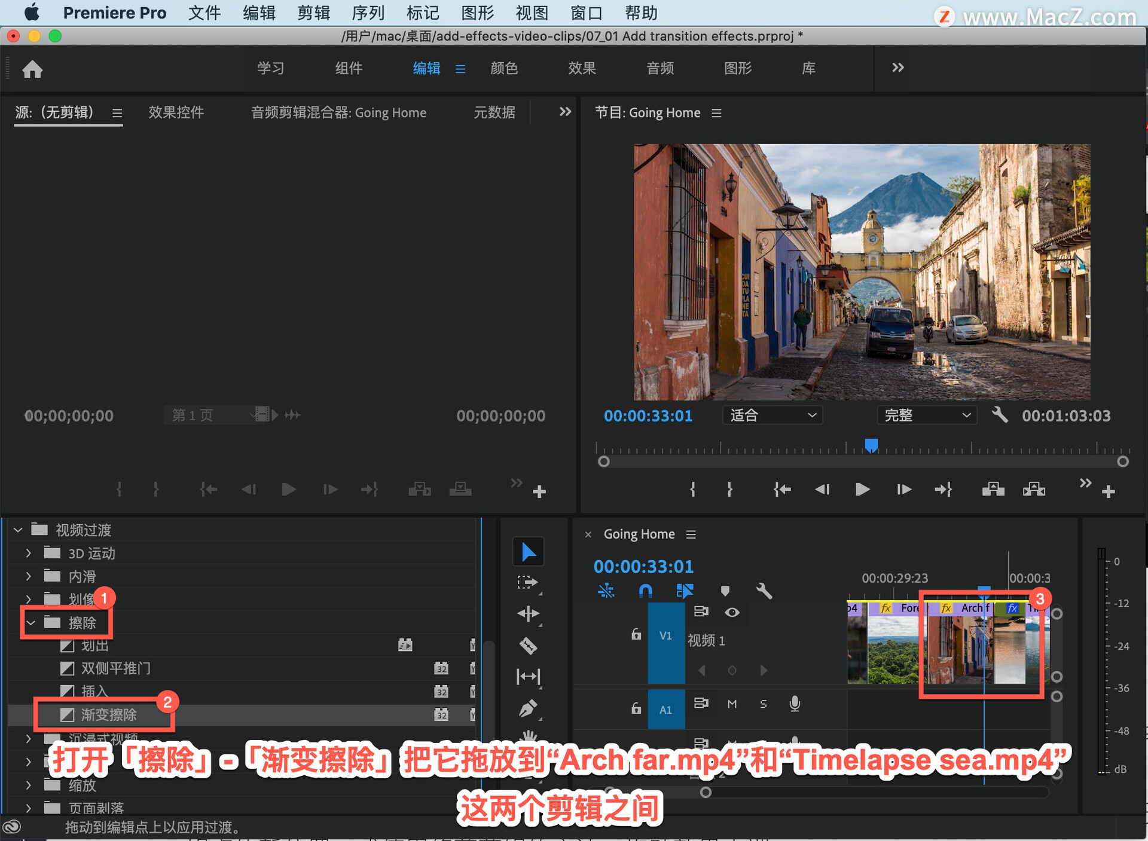
Task: Select the Pen tool
Action: 529,709
